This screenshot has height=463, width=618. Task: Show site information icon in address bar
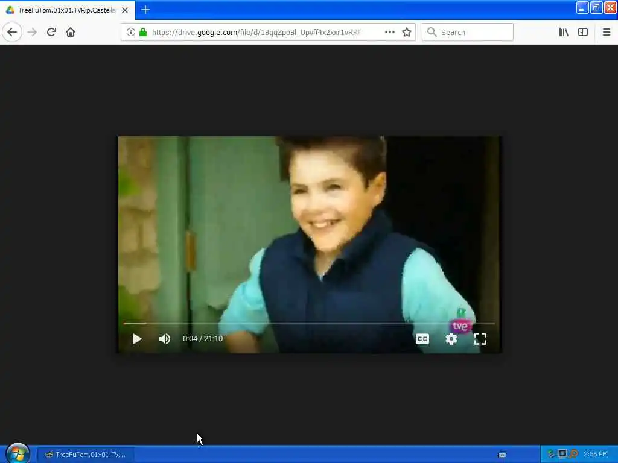(130, 32)
